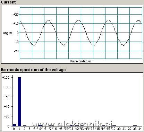Click the DC component bar at harmonic 0
144x132 pixels.
tap(14, 125)
